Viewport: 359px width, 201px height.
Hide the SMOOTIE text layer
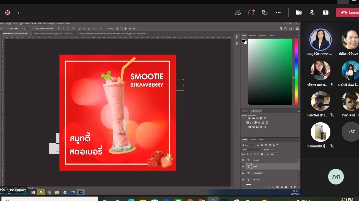click(x=243, y=180)
